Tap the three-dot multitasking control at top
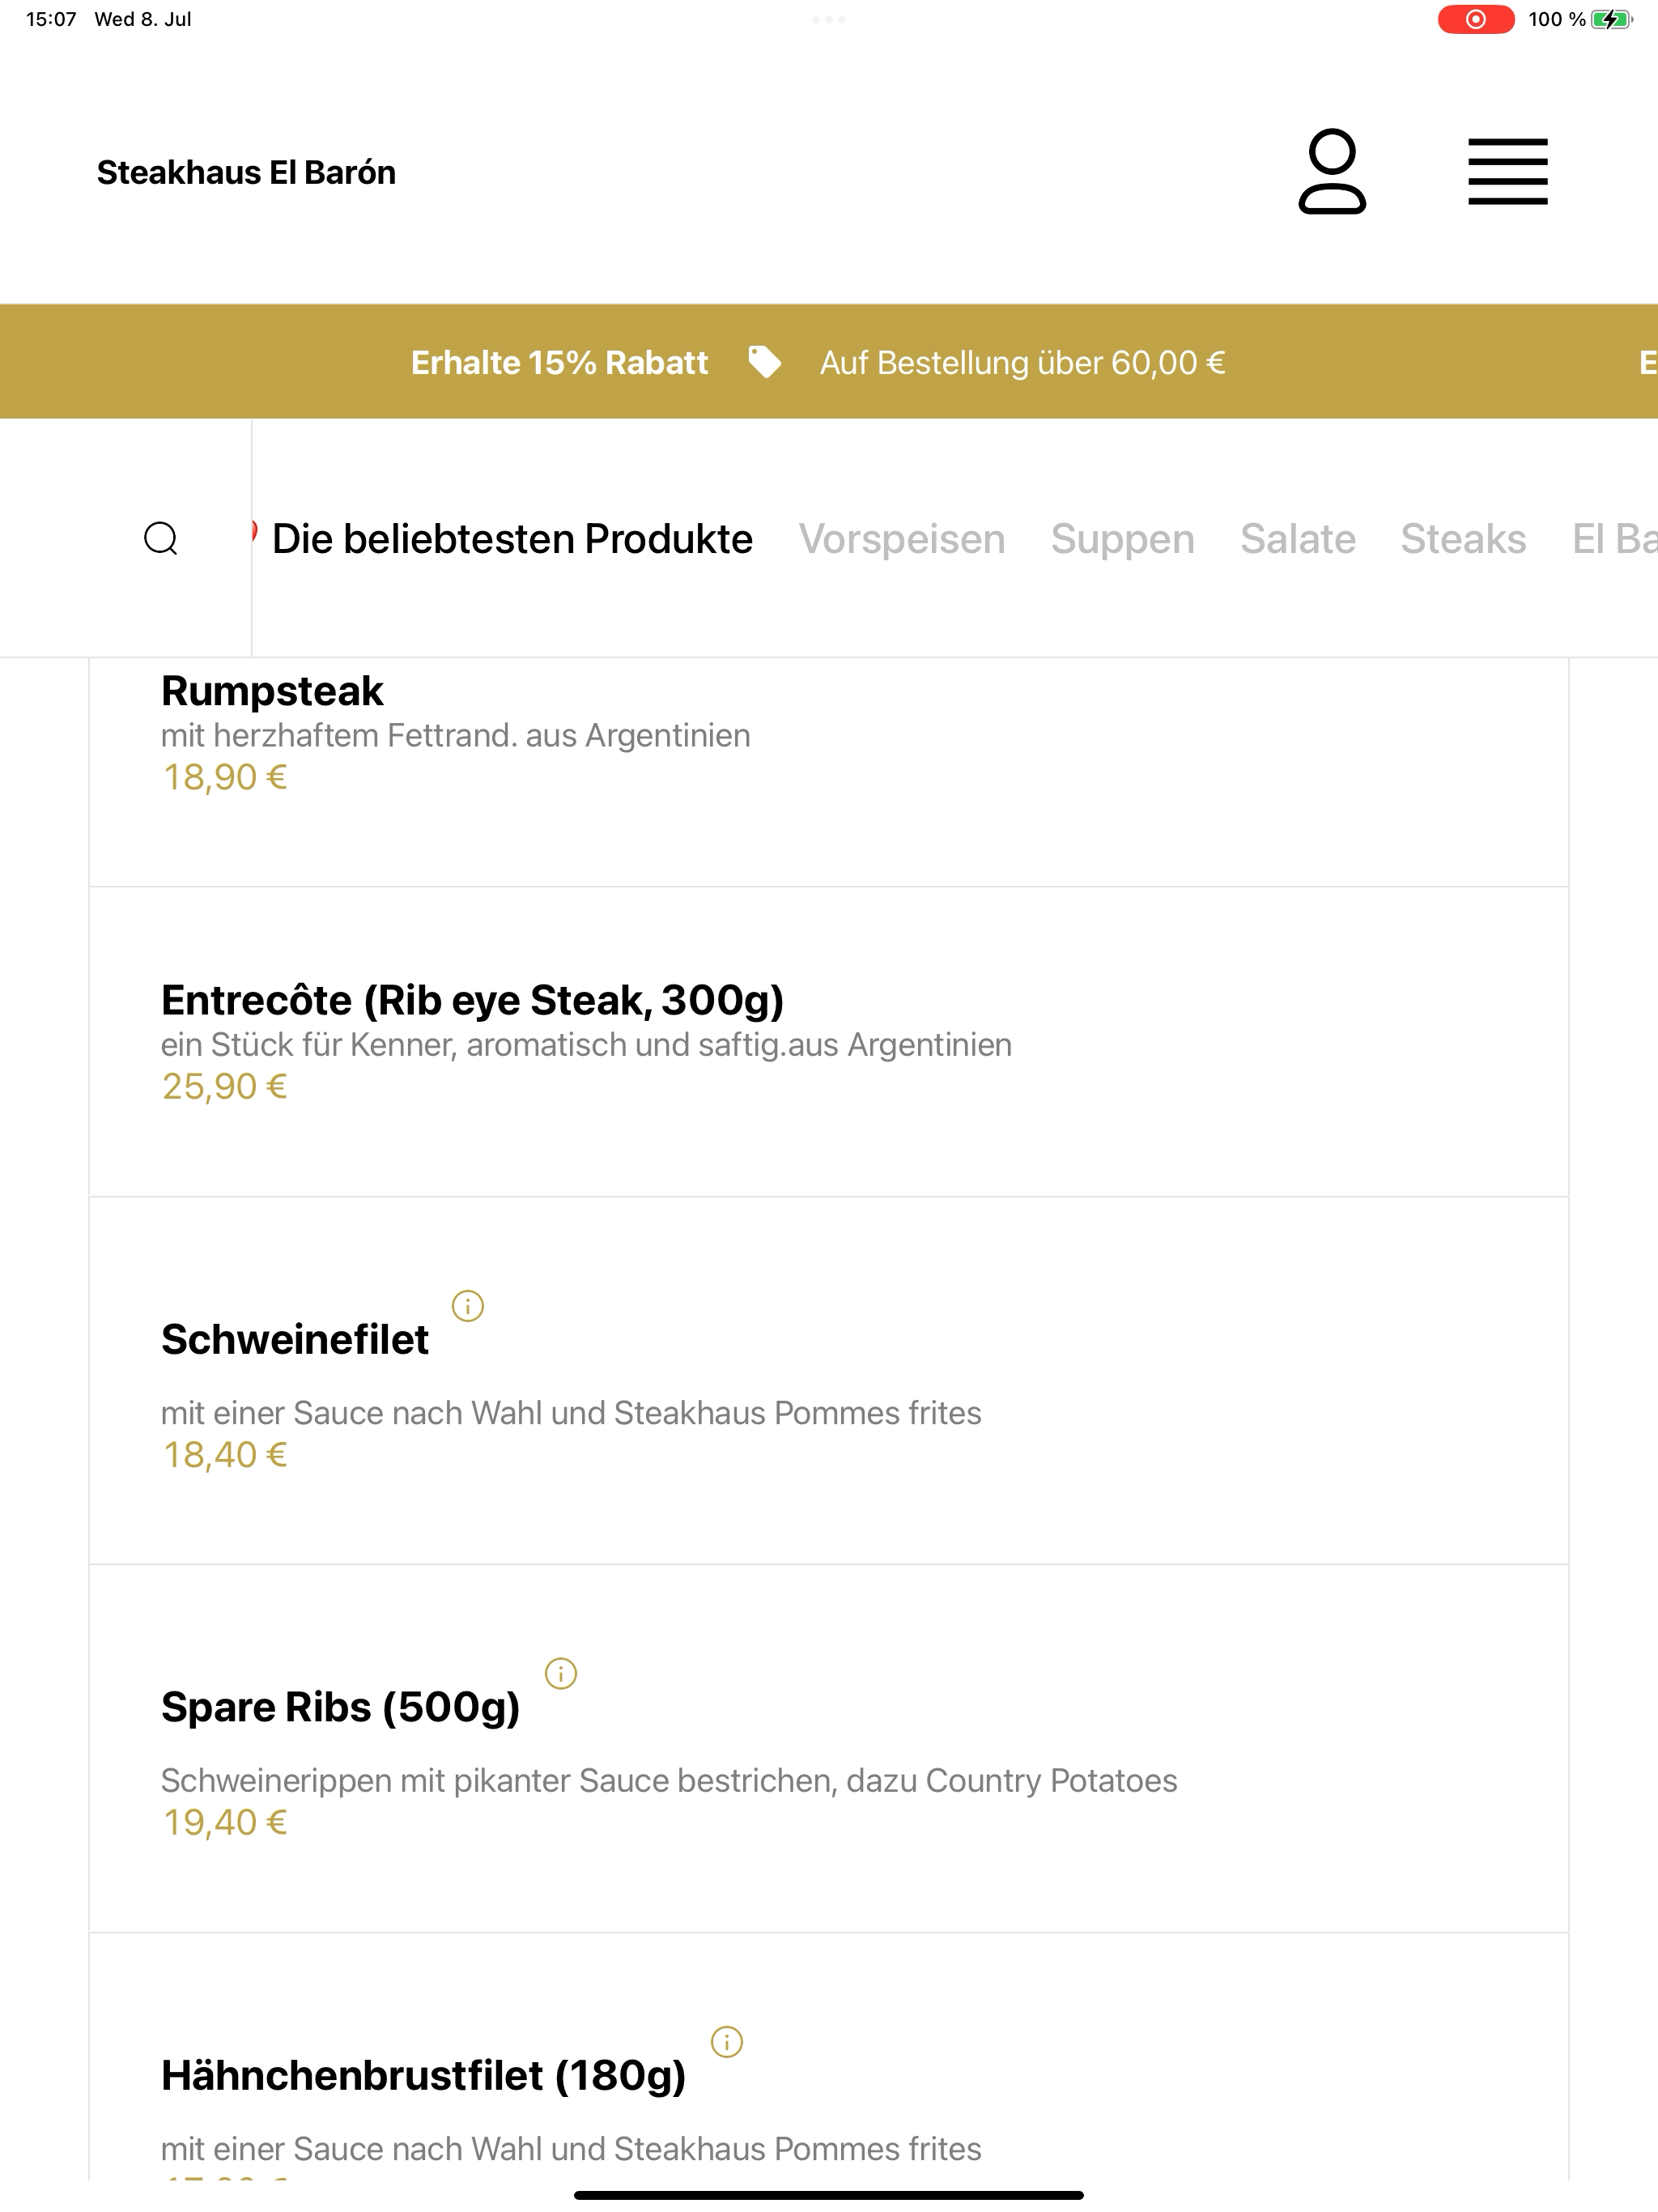 [829, 19]
